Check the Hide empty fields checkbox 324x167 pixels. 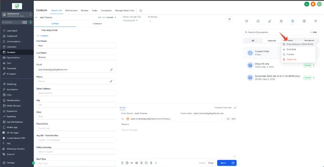point(38,30)
